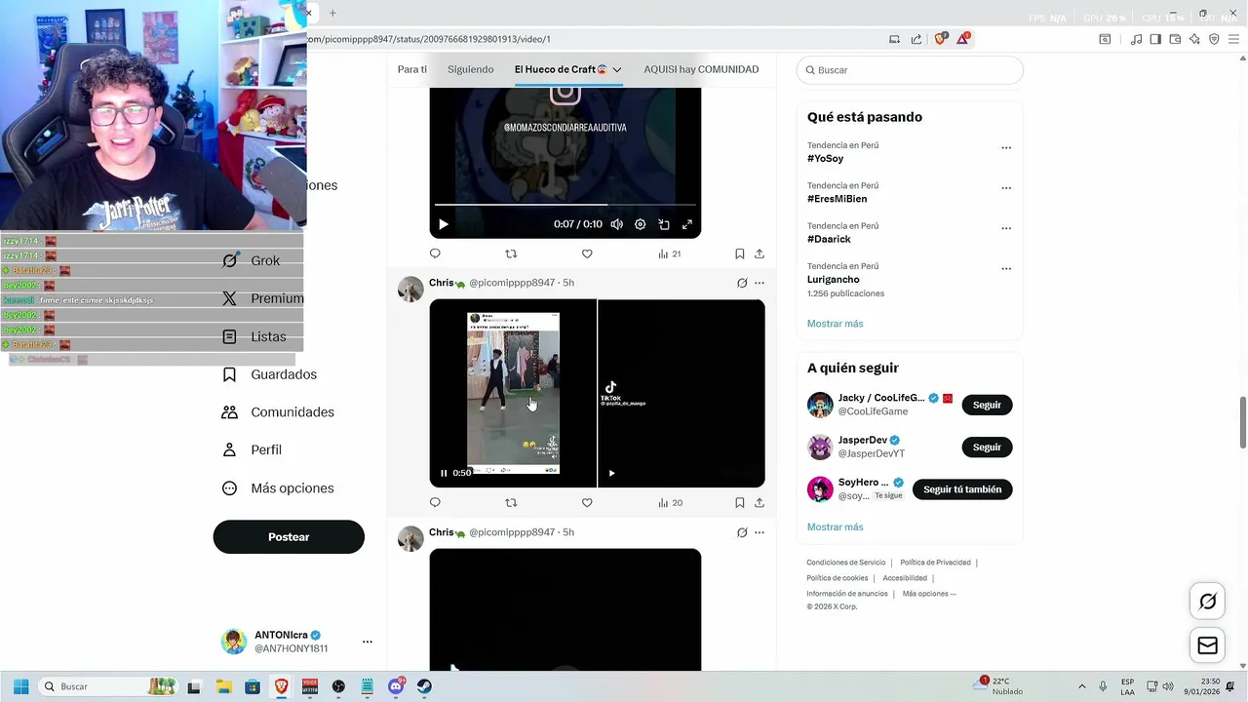1248x702 pixels.
Task: Show more under A quién seguir
Action: (x=835, y=527)
